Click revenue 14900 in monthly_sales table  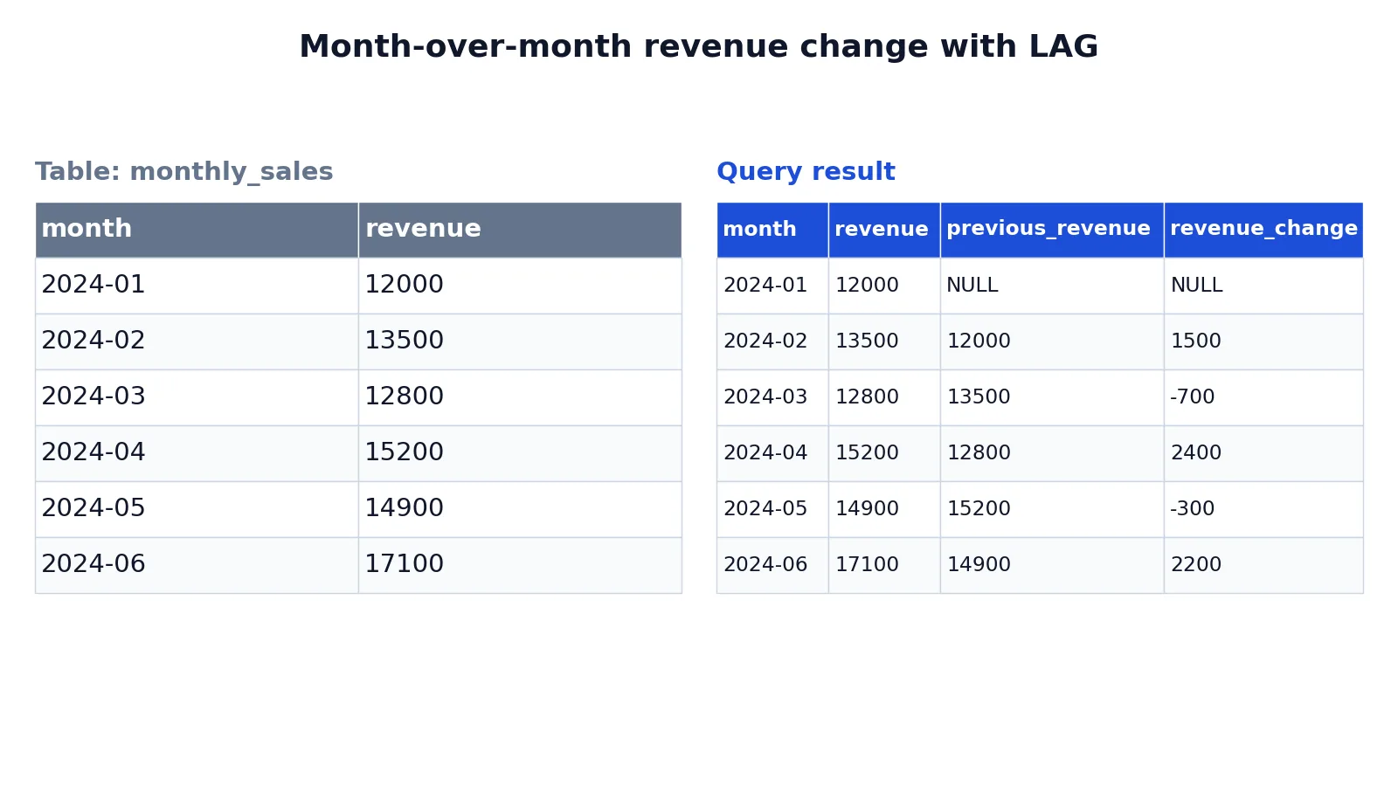pos(520,509)
